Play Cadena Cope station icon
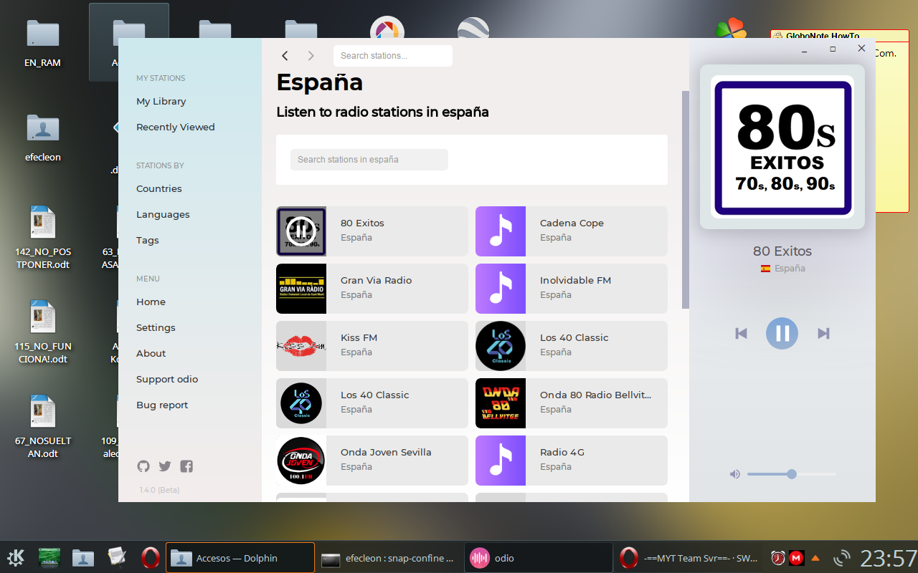918x573 pixels. 501,231
